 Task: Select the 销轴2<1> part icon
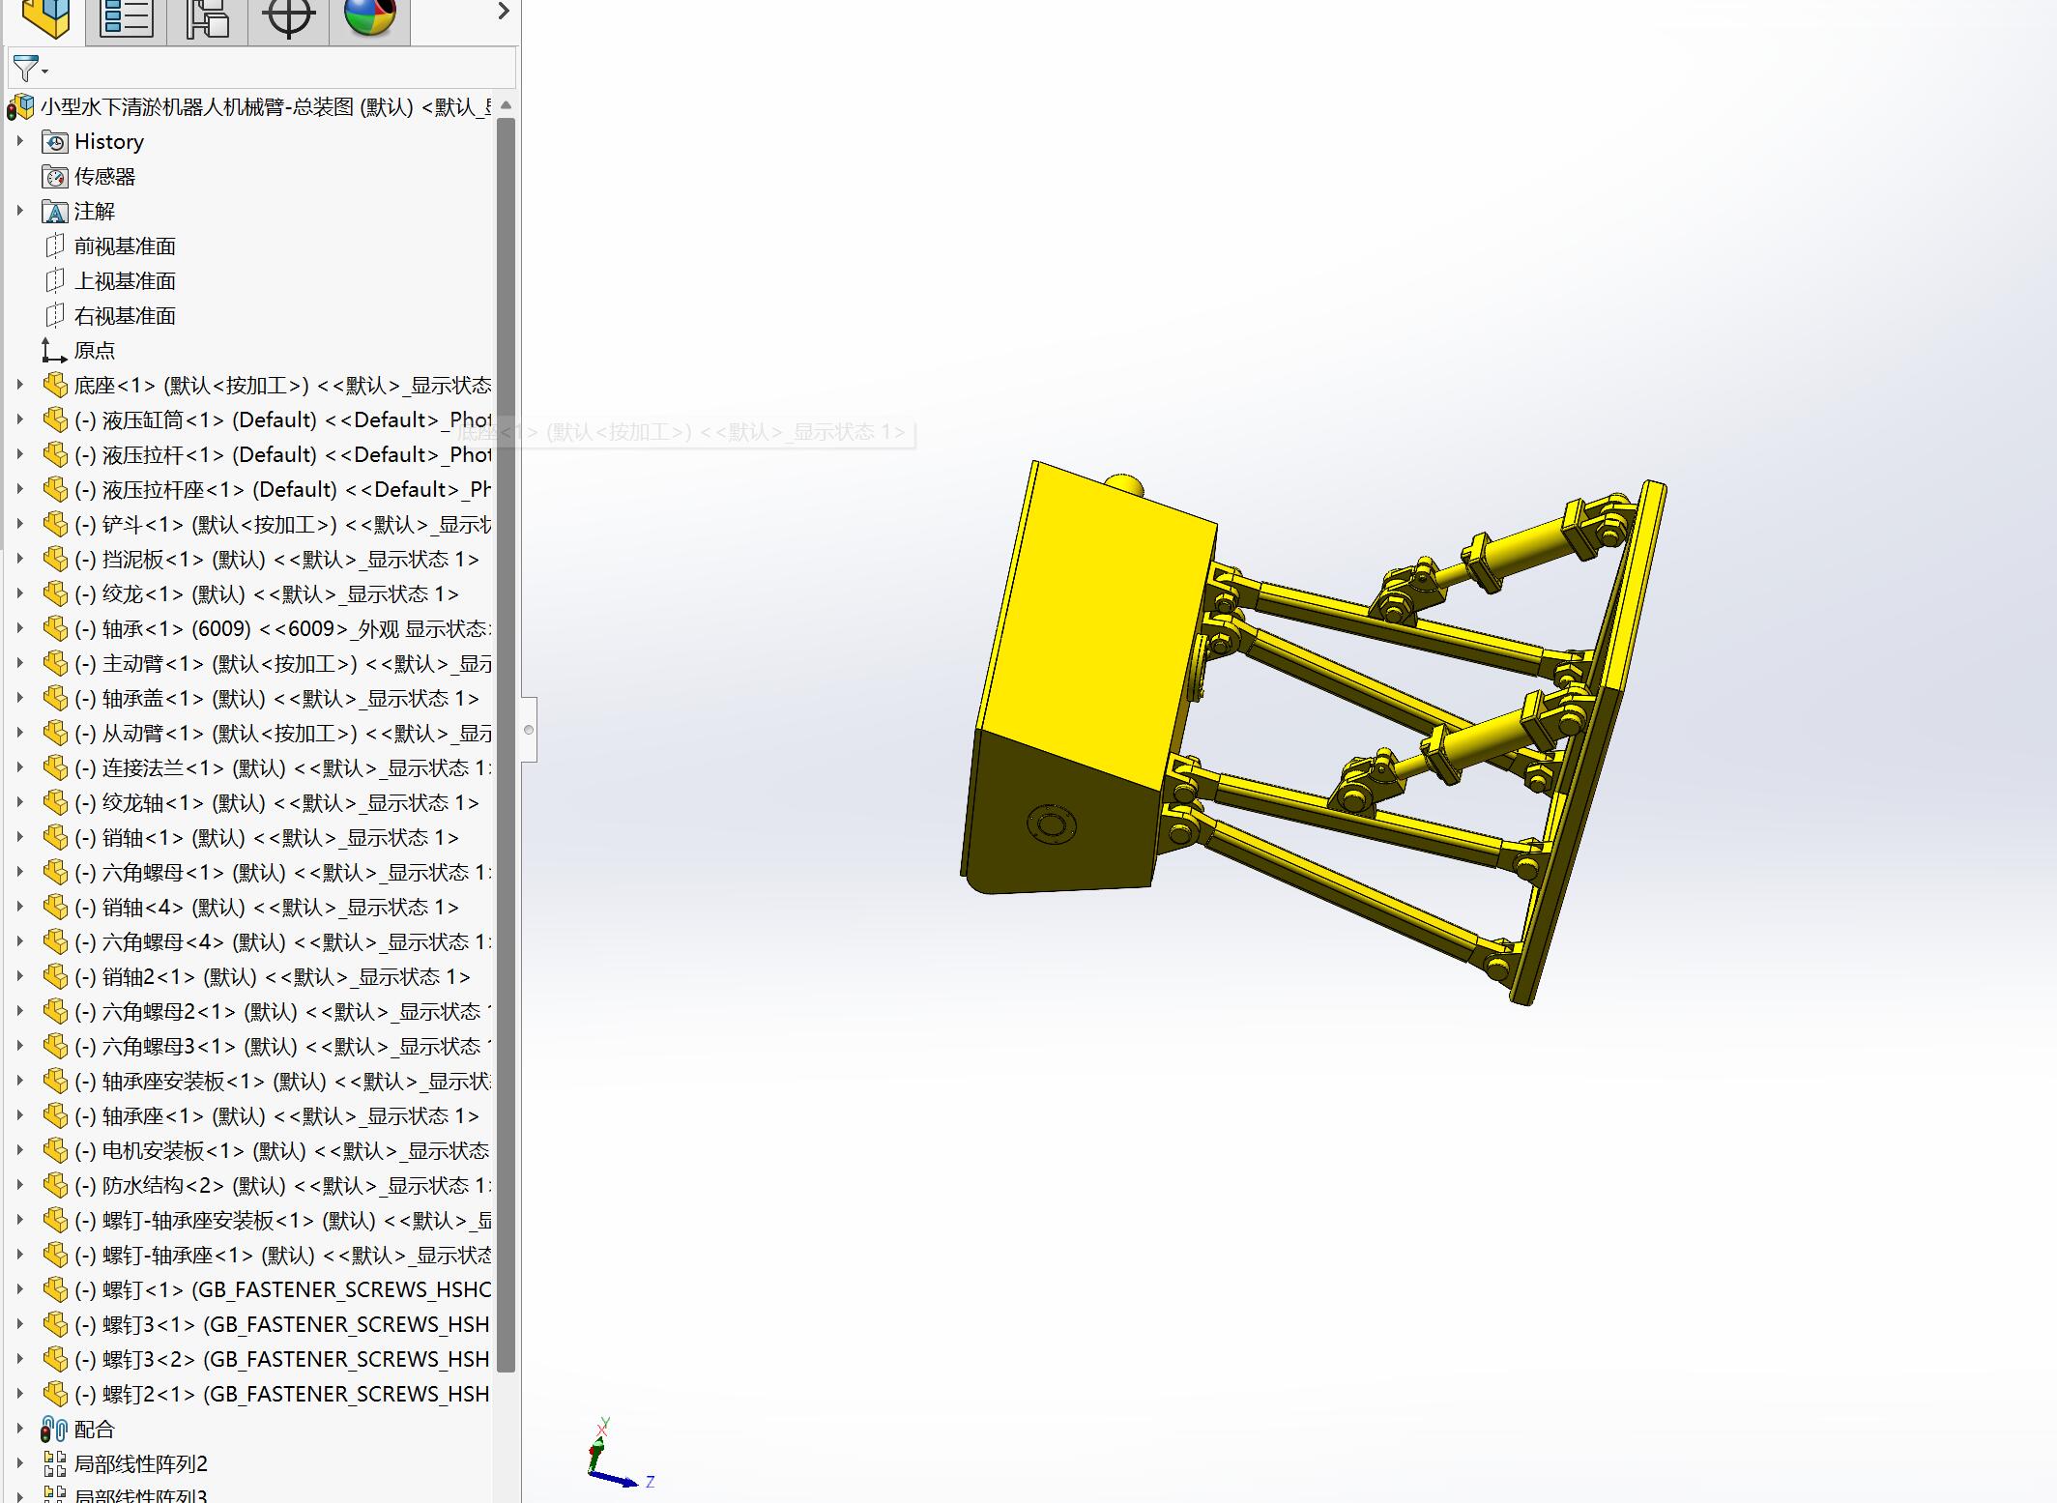(x=55, y=977)
